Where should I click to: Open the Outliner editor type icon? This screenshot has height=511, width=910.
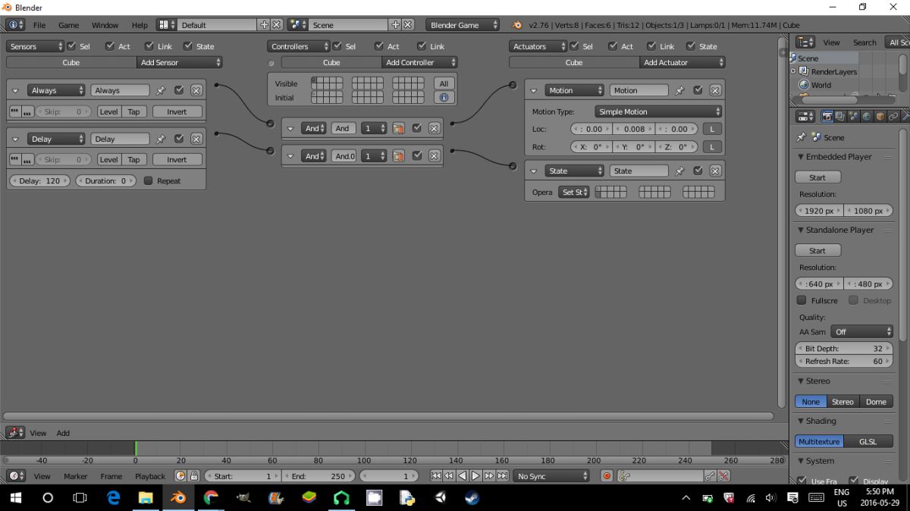804,42
